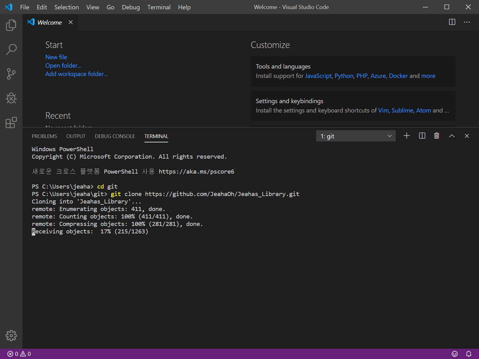Click the Docker tools link
The image size is (479, 359).
click(398, 76)
